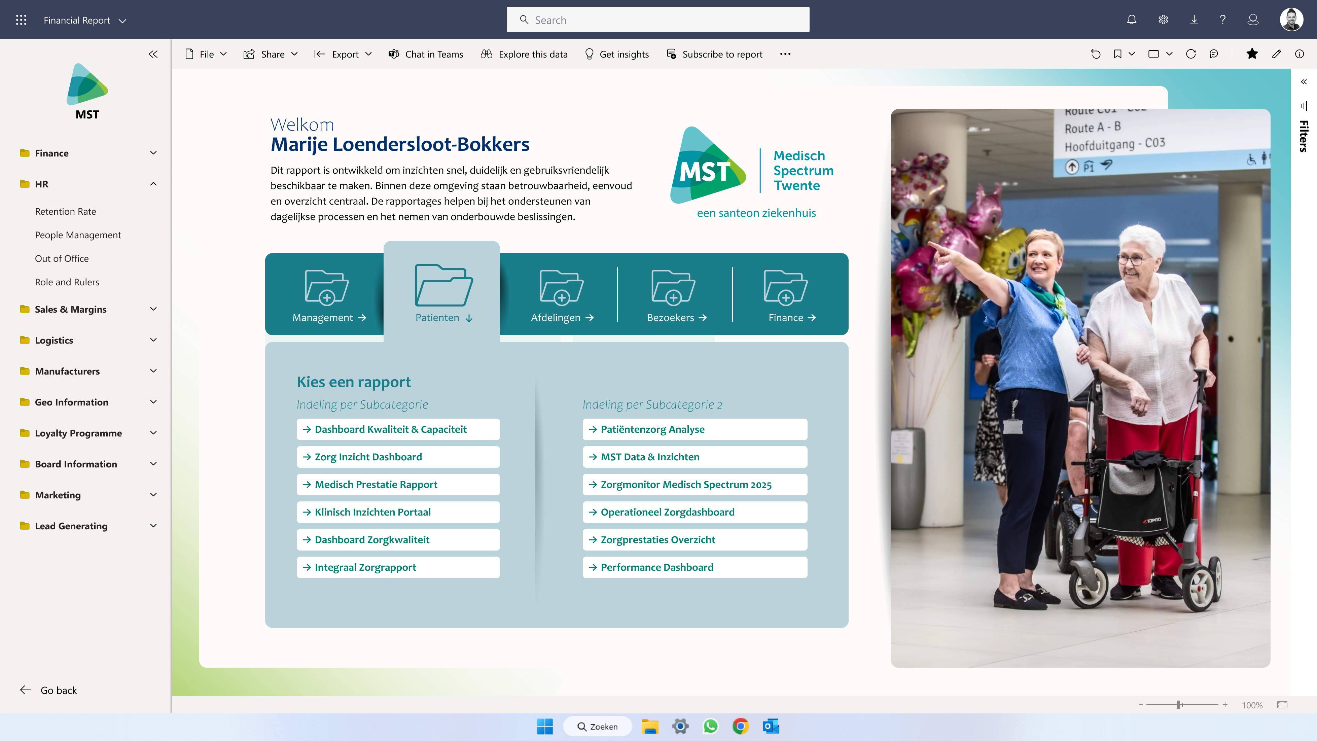Open Retention Rate under HR
The image size is (1317, 741).
click(x=65, y=212)
